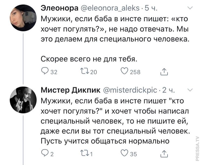Open Мистер Дикпик's avatar
The width and height of the screenshot is (202, 165).
coord(24,100)
